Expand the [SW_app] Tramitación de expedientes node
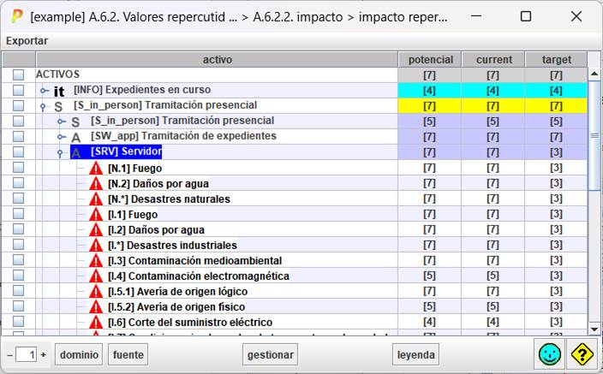This screenshot has width=603, height=374. pyautogui.click(x=61, y=137)
